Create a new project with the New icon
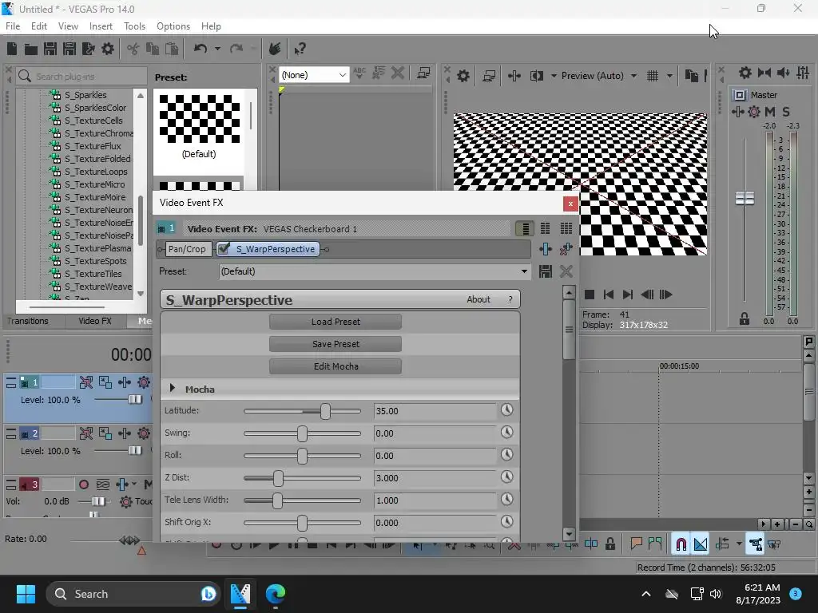The height and width of the screenshot is (613, 818). [11, 49]
